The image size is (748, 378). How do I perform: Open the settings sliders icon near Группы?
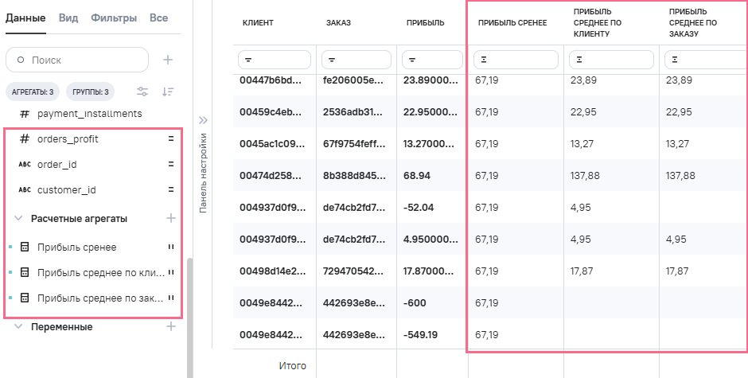point(142,92)
